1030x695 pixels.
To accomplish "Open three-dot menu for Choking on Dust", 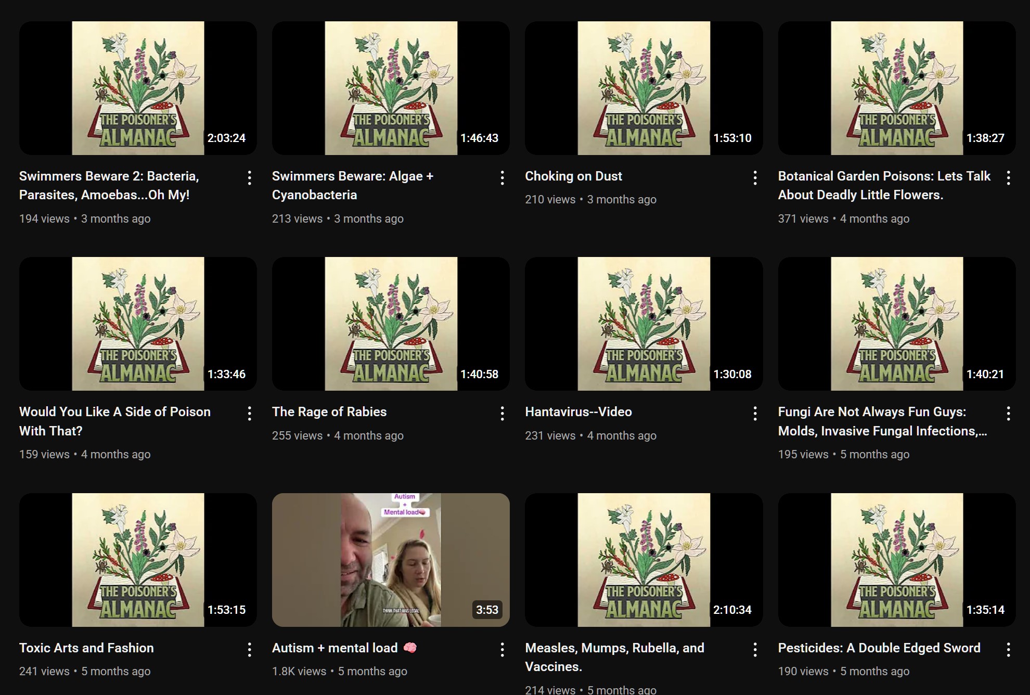I will pos(755,178).
